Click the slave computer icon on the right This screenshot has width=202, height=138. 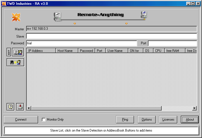(x=144, y=15)
